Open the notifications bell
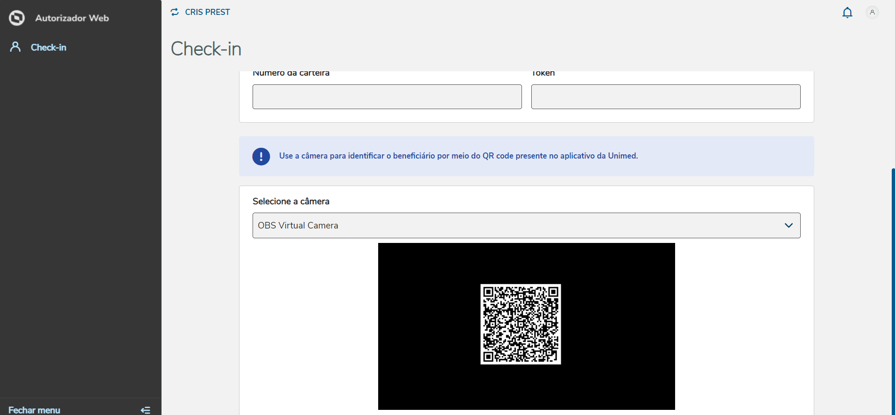The image size is (895, 415). [x=847, y=13]
